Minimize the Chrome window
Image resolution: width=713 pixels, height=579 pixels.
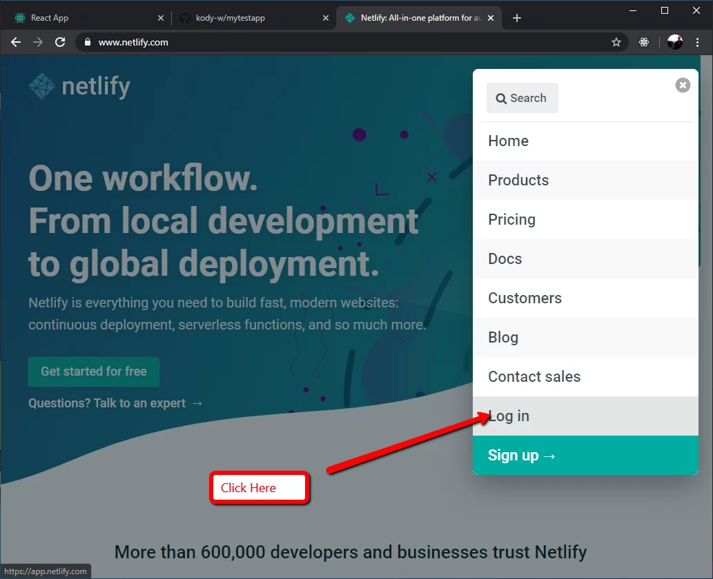[632, 10]
